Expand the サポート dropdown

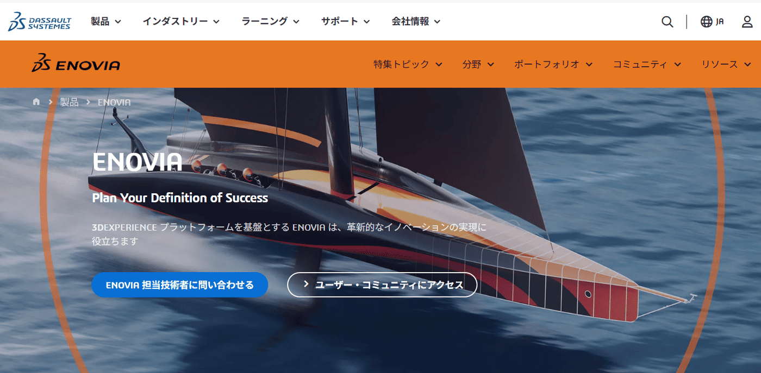click(x=345, y=22)
